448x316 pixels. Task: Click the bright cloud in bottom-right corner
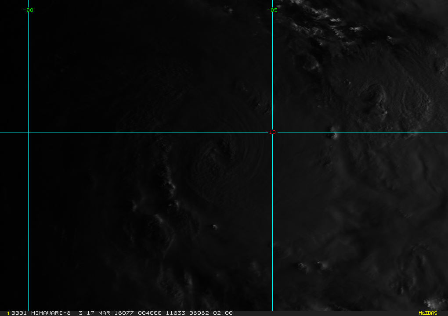pyautogui.click(x=434, y=303)
